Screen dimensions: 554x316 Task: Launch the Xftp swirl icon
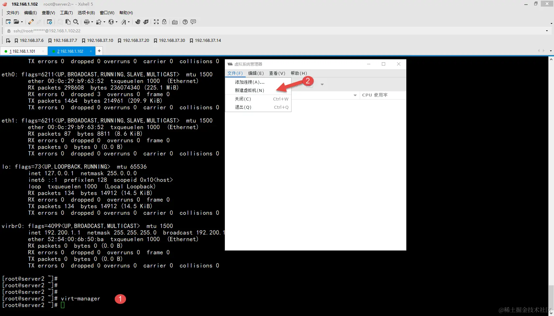pos(138,22)
